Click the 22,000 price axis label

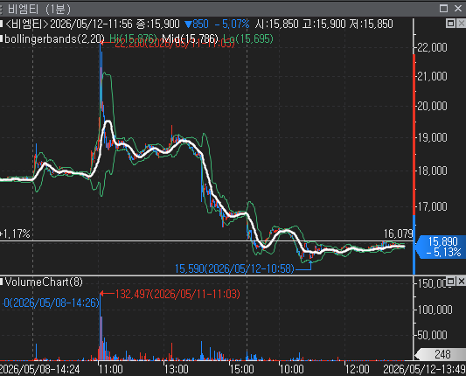point(432,47)
